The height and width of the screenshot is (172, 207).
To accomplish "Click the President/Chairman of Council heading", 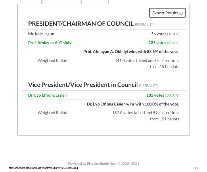I will [x=81, y=24].
